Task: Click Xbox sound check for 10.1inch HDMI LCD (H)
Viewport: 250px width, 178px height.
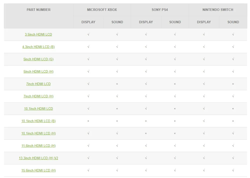Action: click(x=117, y=133)
